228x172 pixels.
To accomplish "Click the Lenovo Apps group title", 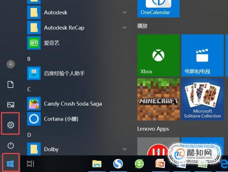I will coord(153,129).
